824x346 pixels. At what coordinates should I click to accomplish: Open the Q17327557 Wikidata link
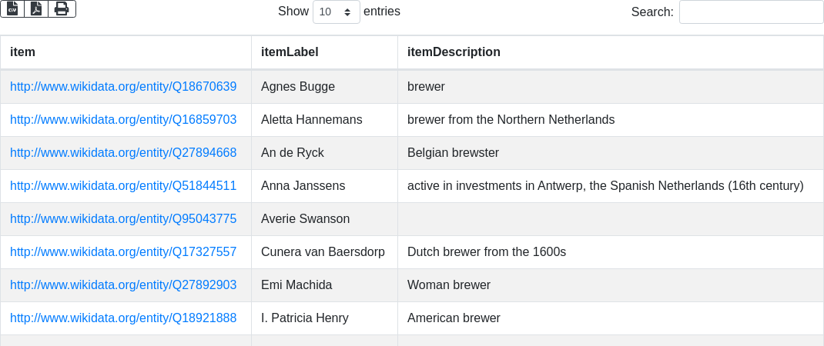[123, 252]
